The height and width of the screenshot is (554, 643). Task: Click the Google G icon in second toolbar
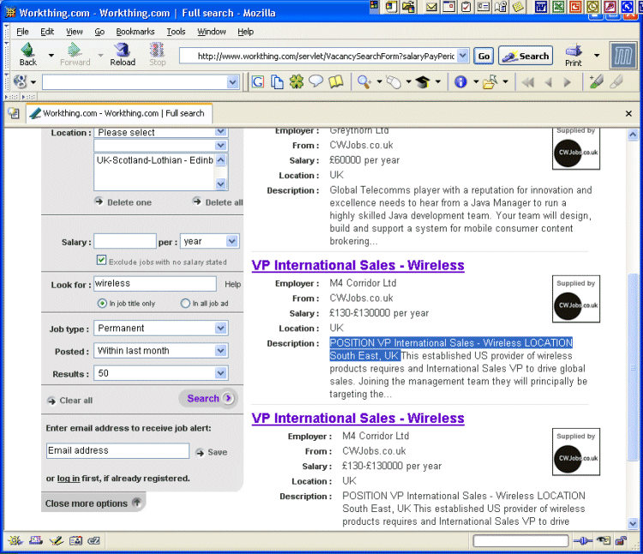[257, 82]
